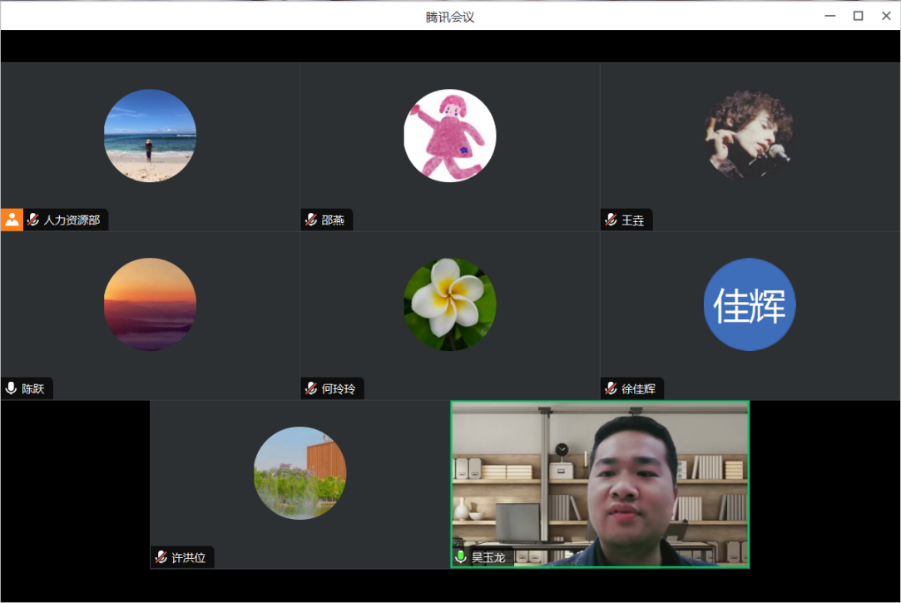Maximize the 腾讯会议 meeting window
This screenshot has width=901, height=603.
coord(858,16)
